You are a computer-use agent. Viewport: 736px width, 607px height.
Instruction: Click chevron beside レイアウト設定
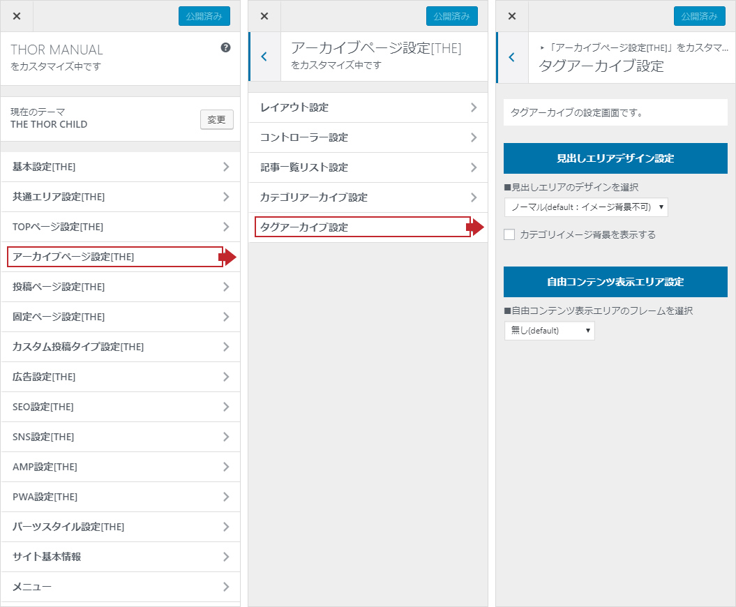pyautogui.click(x=473, y=107)
